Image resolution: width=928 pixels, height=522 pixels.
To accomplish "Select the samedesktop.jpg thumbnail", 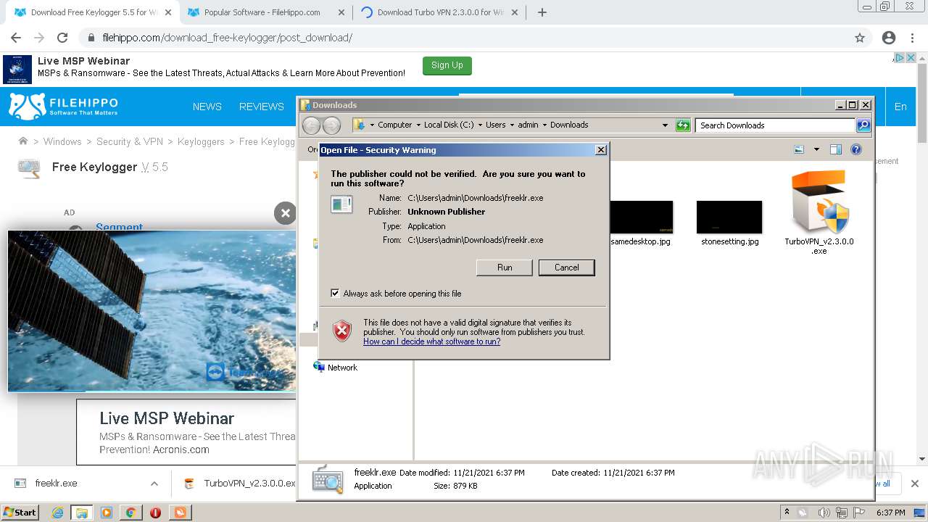I will click(641, 223).
